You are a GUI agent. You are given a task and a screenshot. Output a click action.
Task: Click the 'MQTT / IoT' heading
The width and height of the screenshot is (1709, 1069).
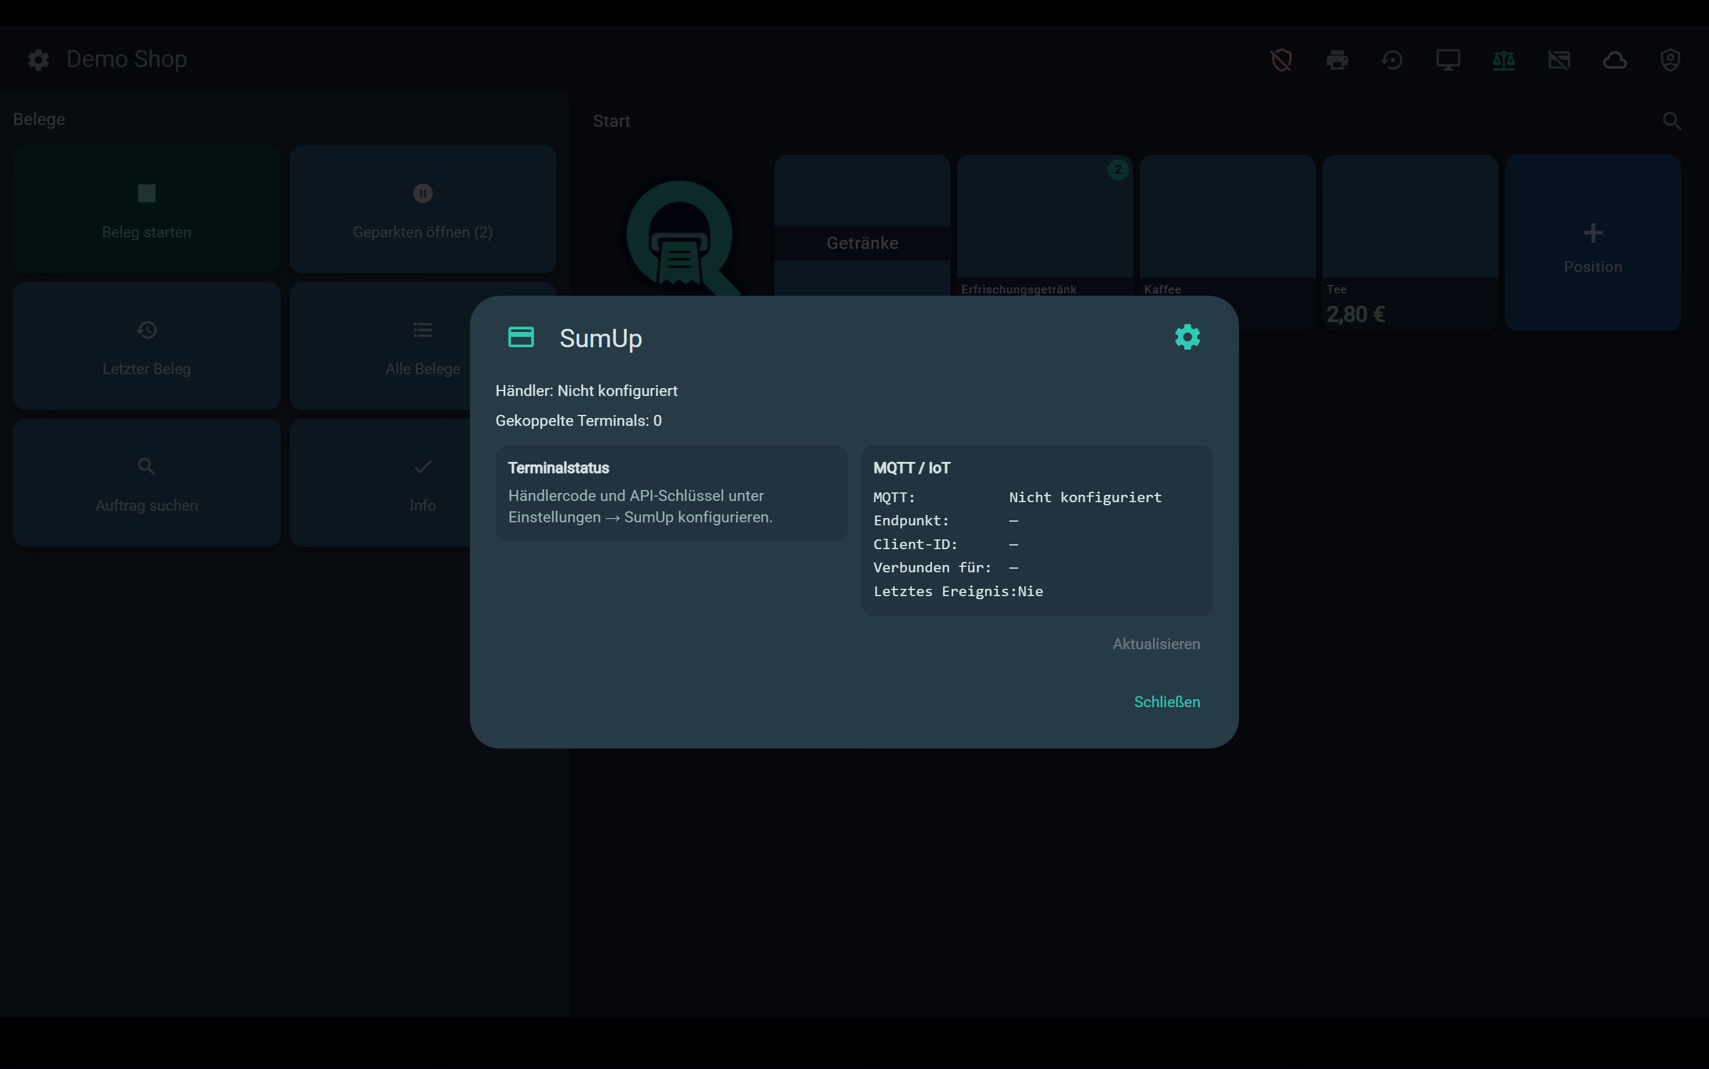[x=911, y=468]
